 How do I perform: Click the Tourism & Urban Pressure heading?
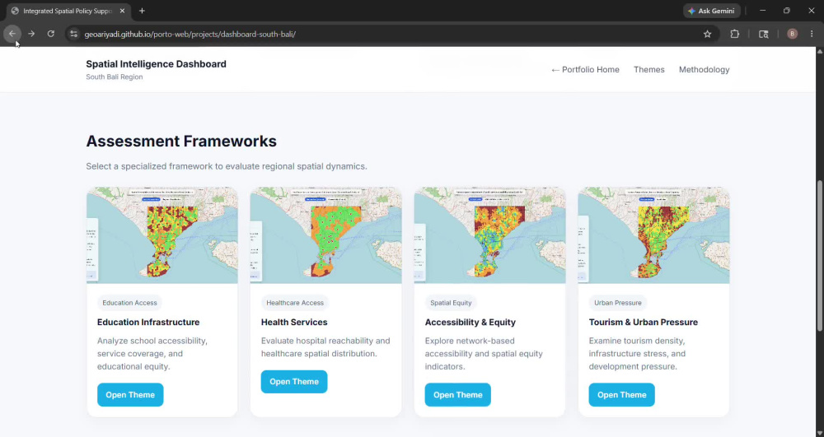coord(644,322)
